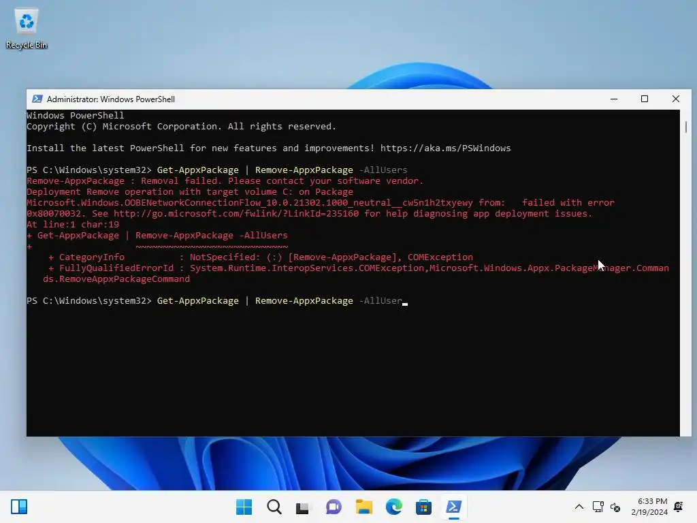Click the "FullyQualifiedErrorId" line
This screenshot has width=697, height=523.
[x=358, y=268]
